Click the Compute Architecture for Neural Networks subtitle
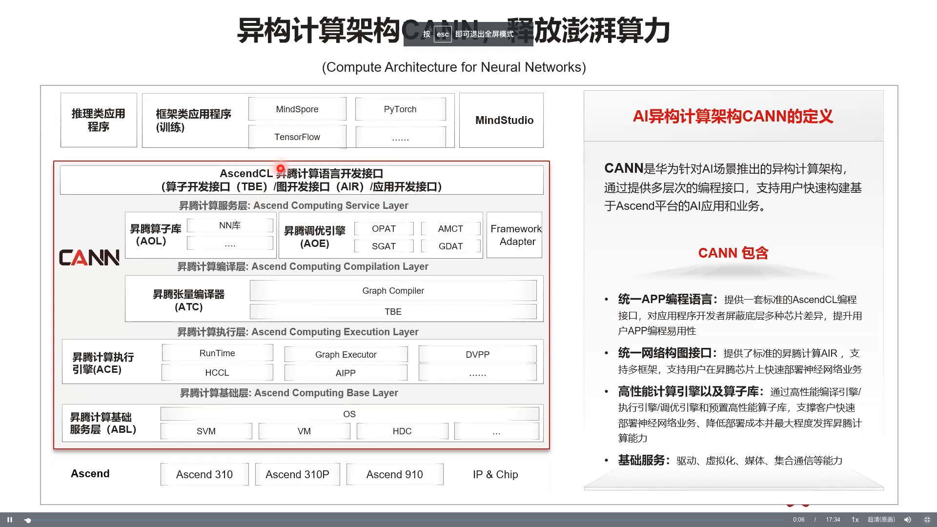Image resolution: width=937 pixels, height=527 pixels. pyautogui.click(x=454, y=67)
